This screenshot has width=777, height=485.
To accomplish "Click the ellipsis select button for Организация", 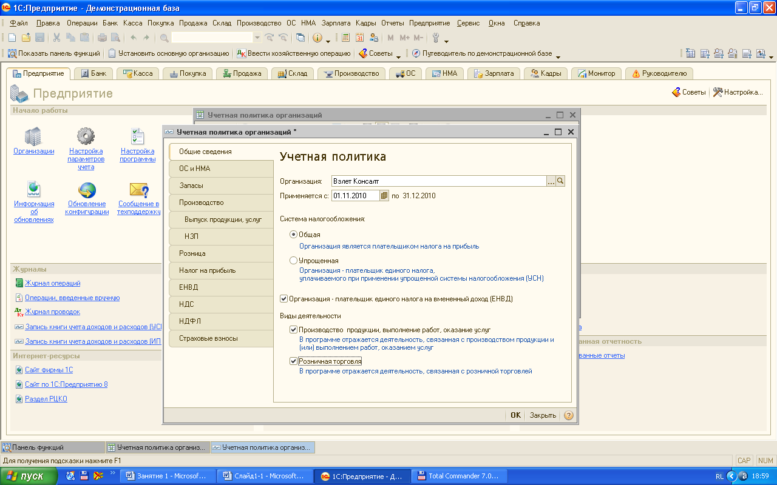I will coord(551,181).
